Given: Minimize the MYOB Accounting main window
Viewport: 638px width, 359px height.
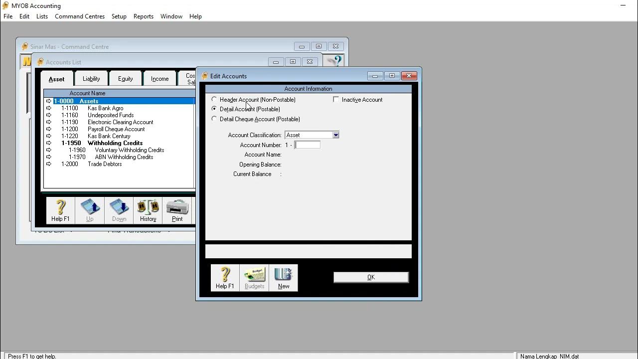Looking at the screenshot, I should (x=623, y=5).
